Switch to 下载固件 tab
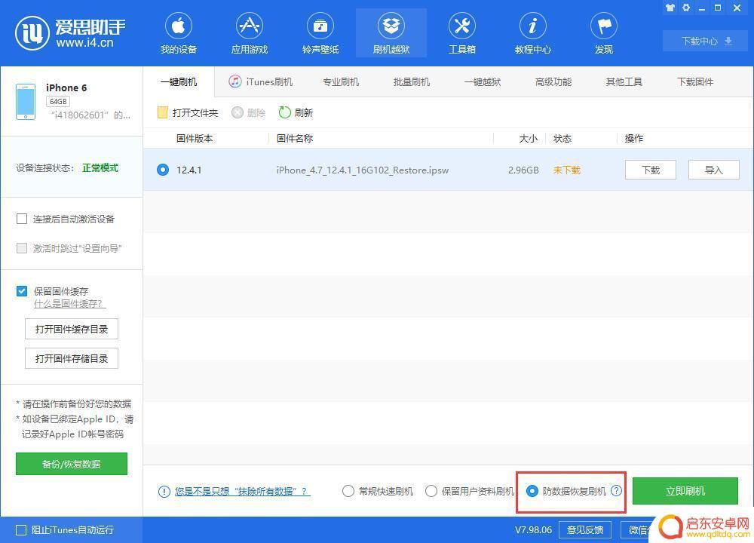This screenshot has height=543, width=754. click(695, 81)
